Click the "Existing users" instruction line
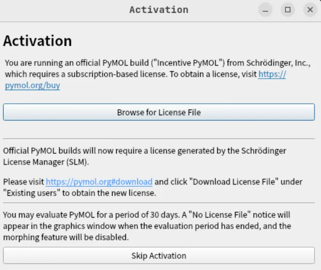Image resolution: width=321 pixels, height=270 pixels. click(80, 193)
